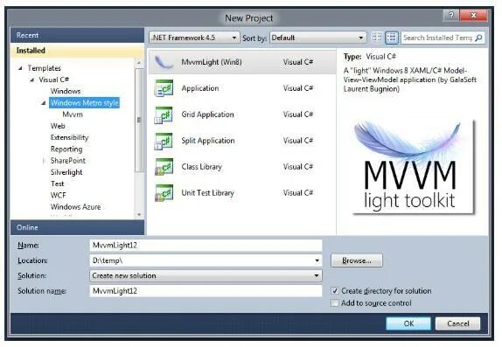502x347 pixels.
Task: Select Windows Azure in the templates tree
Action: (x=75, y=207)
